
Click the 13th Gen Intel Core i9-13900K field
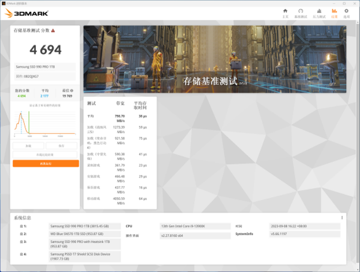click(193, 226)
